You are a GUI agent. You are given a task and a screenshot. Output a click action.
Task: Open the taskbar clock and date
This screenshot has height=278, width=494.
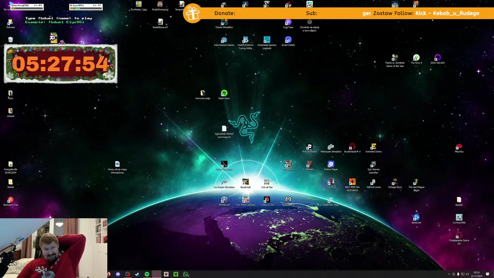point(477,274)
